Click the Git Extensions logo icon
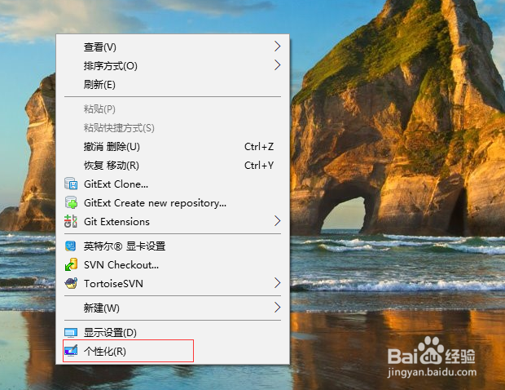 (x=71, y=221)
